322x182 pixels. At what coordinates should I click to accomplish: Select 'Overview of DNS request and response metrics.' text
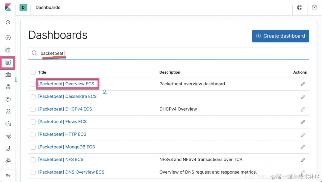pos(208,172)
